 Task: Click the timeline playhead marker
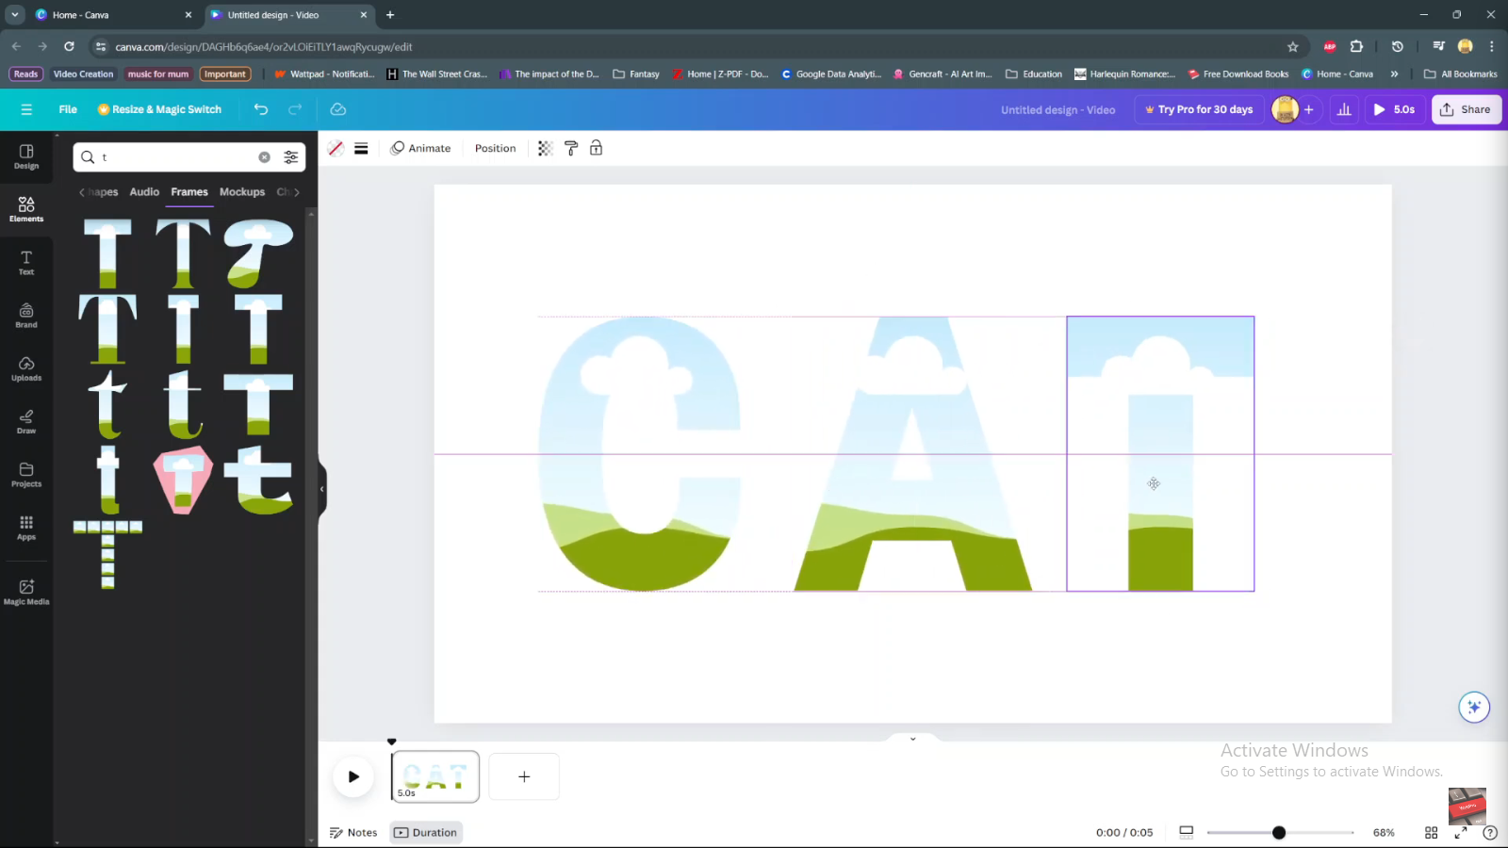[x=392, y=742]
